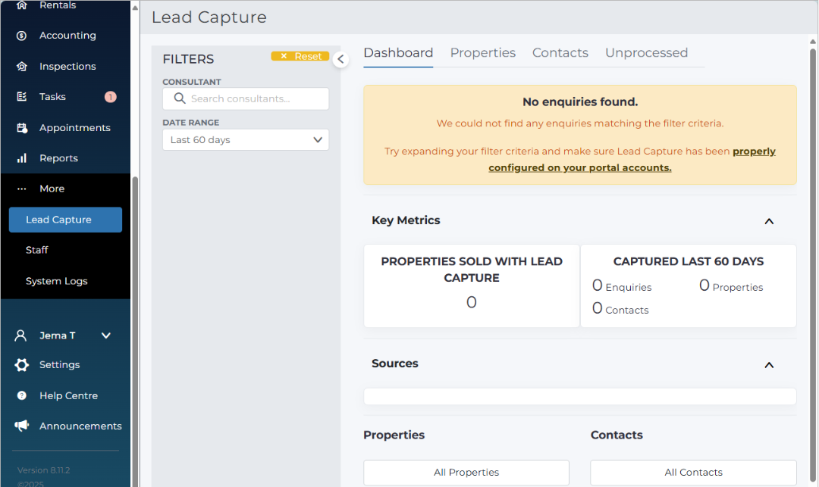Switch to the Unprocessed tab
The height and width of the screenshot is (487, 819).
click(646, 53)
